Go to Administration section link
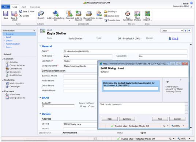Viewport: 196px width, 142px height. (13, 44)
